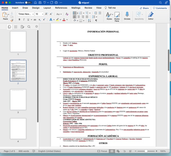Adjust the zoom slider knob
Image resolution: width=171 pixels, height=156 pixels.
(146, 151)
